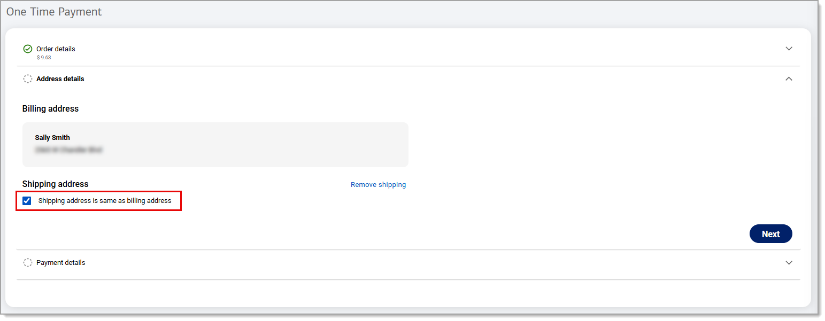The image size is (825, 321).
Task: Click the Shipping address is same label text
Action: point(105,201)
